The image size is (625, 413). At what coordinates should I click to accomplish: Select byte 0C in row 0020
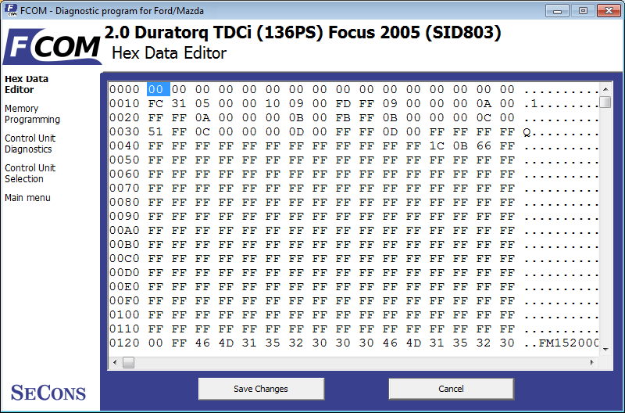(x=484, y=117)
